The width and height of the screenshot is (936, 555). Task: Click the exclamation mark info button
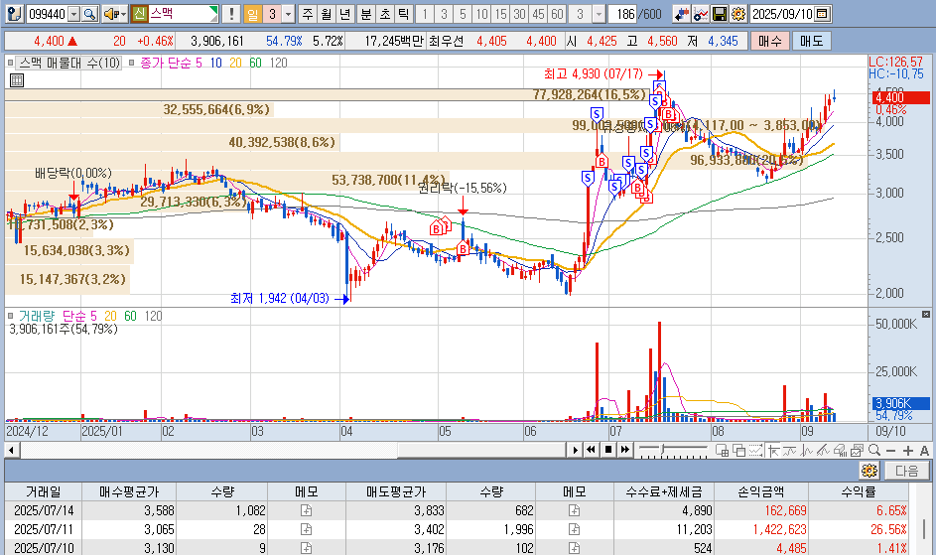(231, 14)
